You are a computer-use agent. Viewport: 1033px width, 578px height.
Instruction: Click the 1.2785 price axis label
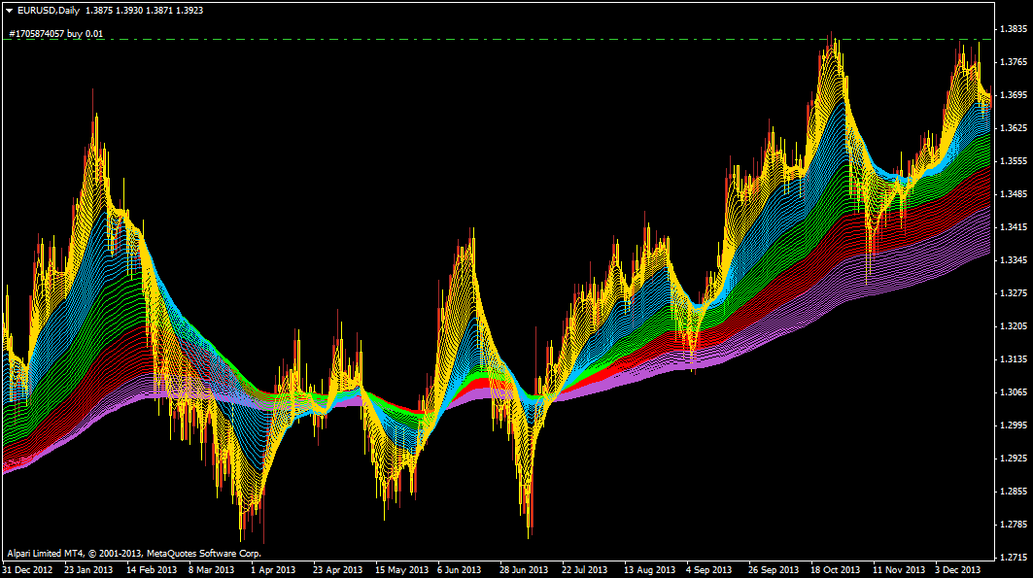1014,524
